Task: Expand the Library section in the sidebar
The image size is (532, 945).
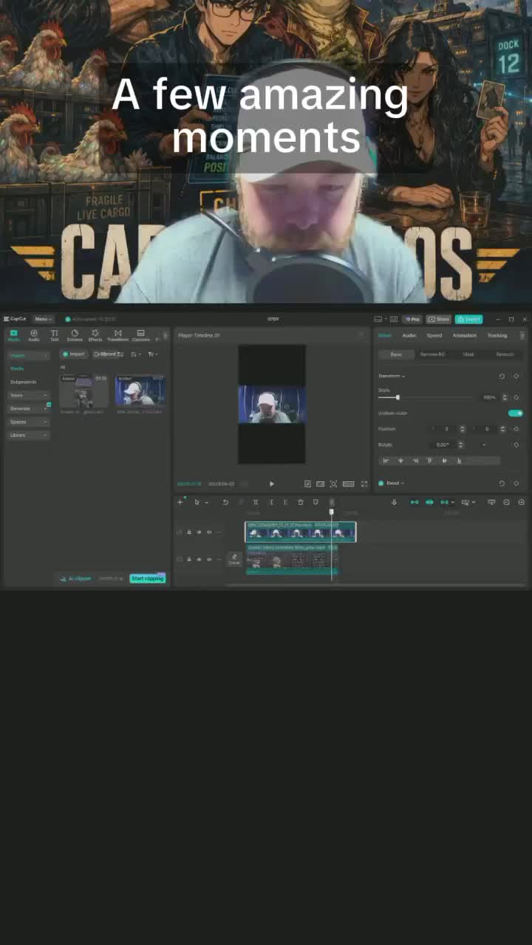Action: coord(29,435)
